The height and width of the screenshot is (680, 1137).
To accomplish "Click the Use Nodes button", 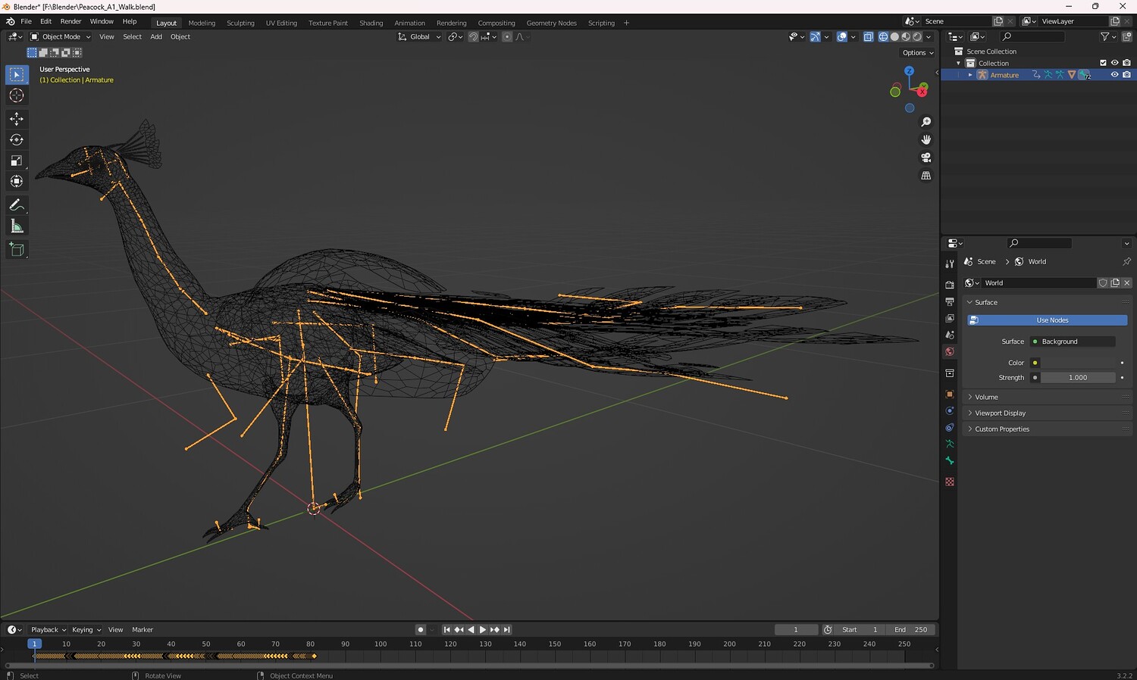I will (x=1051, y=320).
